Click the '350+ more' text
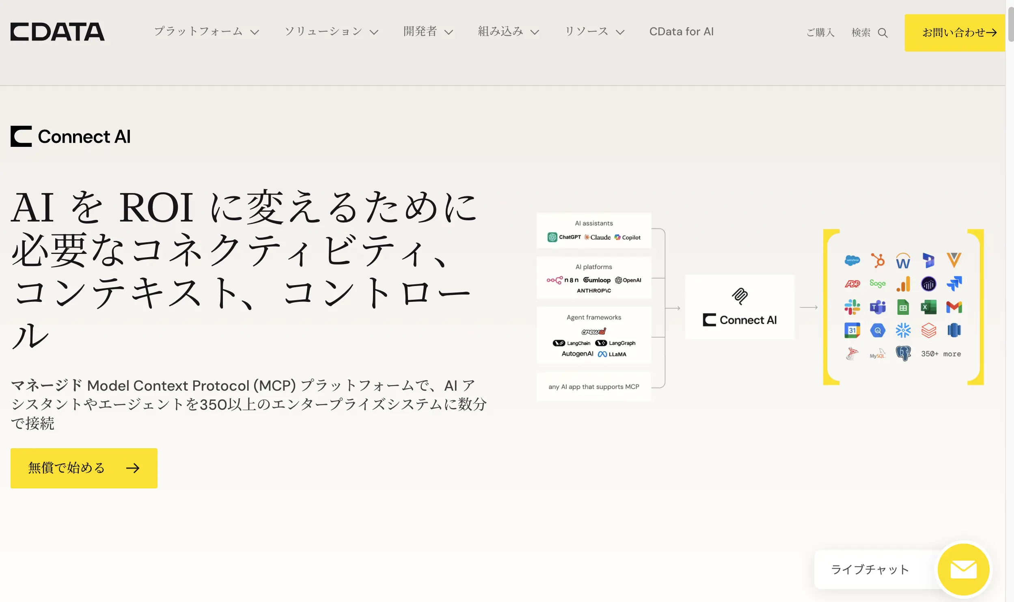 pyautogui.click(x=941, y=354)
